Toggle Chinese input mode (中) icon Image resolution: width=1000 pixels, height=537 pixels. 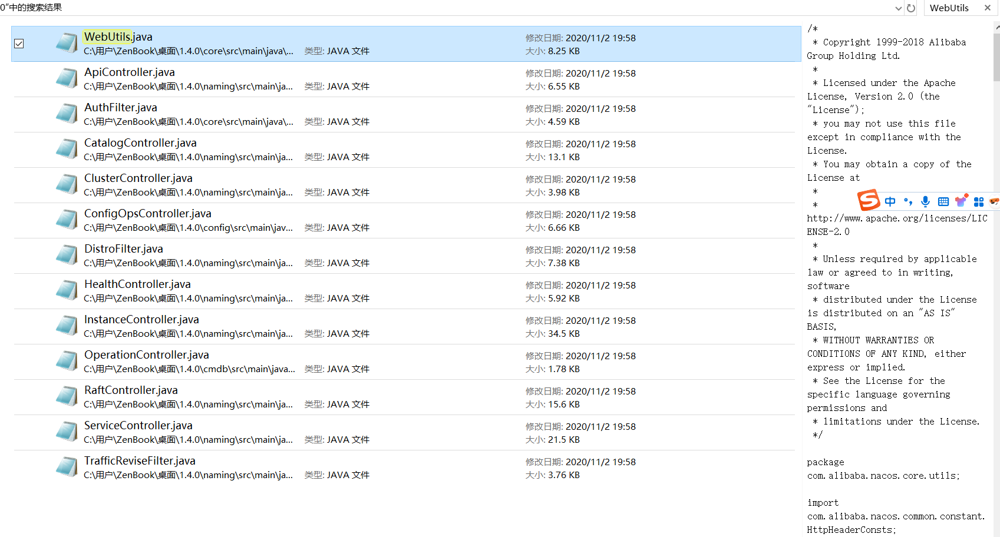(x=890, y=201)
